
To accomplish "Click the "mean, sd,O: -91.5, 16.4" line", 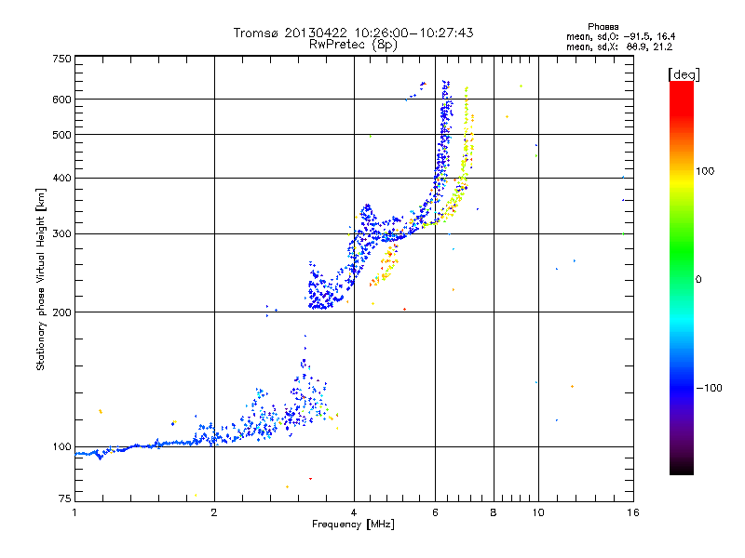I will coord(620,36).
